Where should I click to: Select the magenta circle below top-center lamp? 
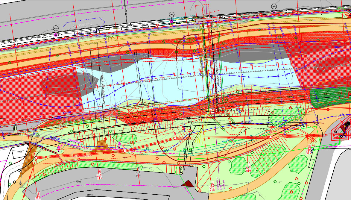point(171,22)
